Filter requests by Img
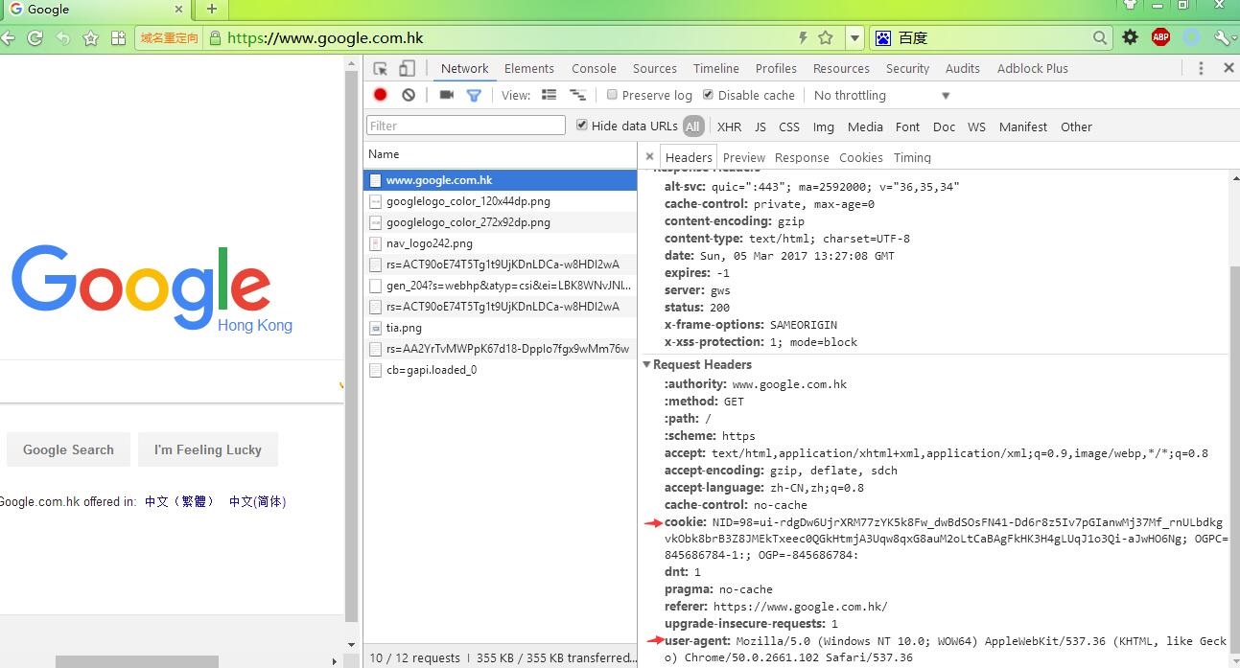The width and height of the screenshot is (1240, 668). (824, 127)
